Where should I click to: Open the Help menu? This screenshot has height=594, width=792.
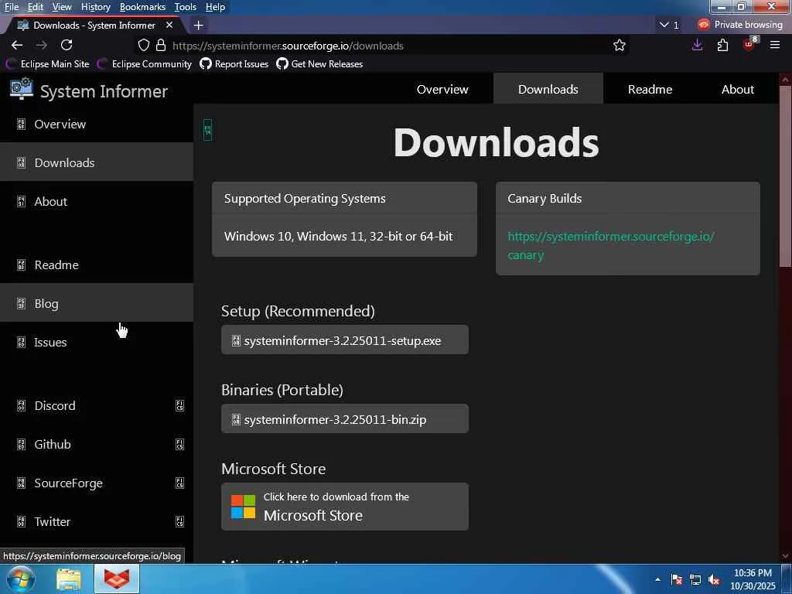click(215, 7)
